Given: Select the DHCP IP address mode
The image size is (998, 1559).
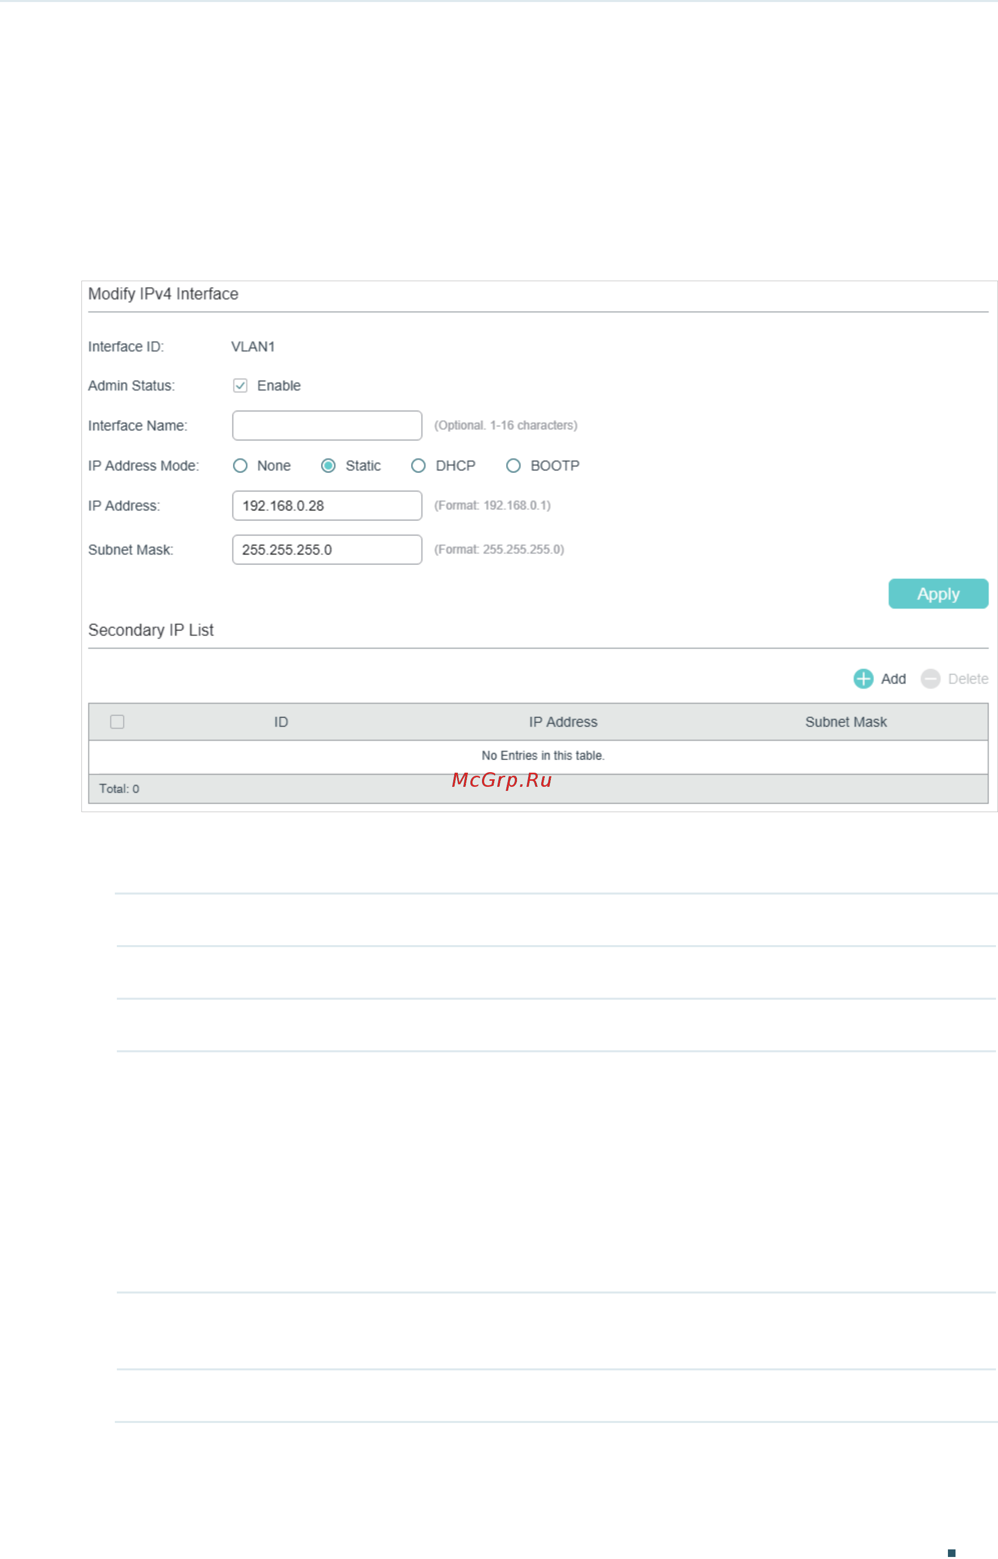Looking at the screenshot, I should pos(419,466).
